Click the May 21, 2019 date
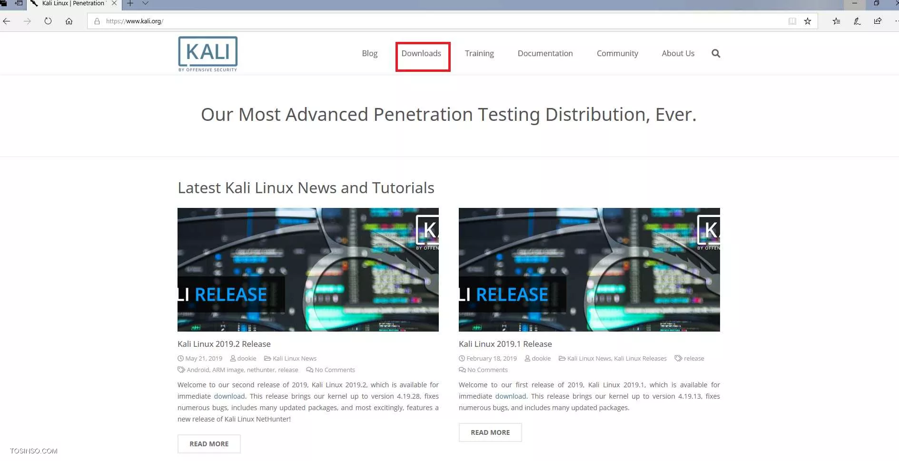 (x=204, y=359)
